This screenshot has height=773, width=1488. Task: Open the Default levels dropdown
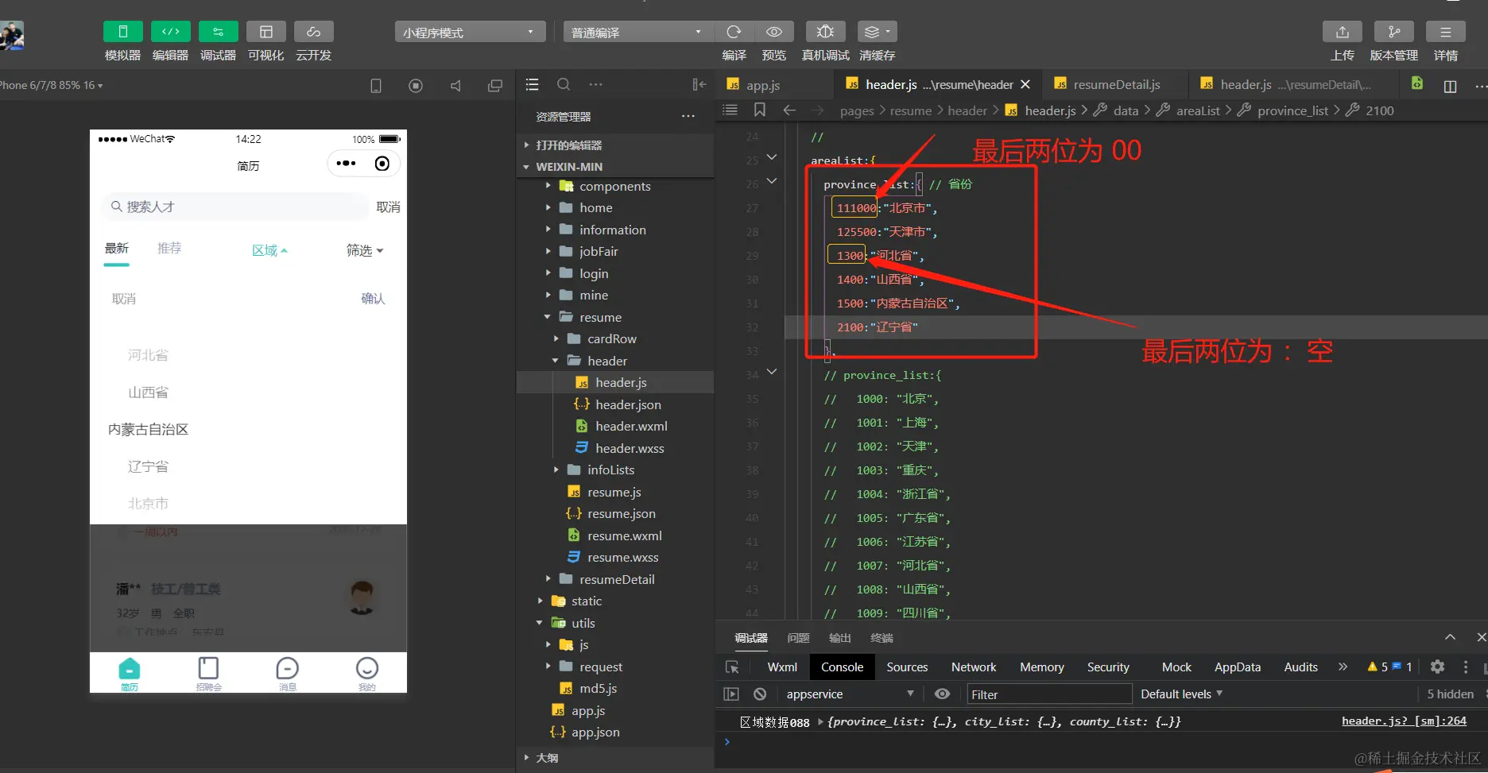(x=1181, y=694)
